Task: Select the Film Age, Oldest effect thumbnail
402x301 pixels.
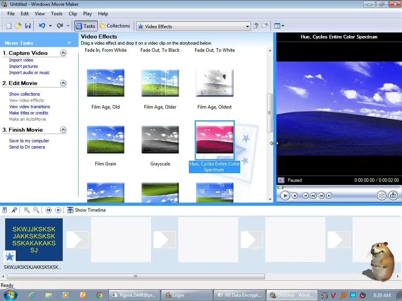Action: coord(215,83)
